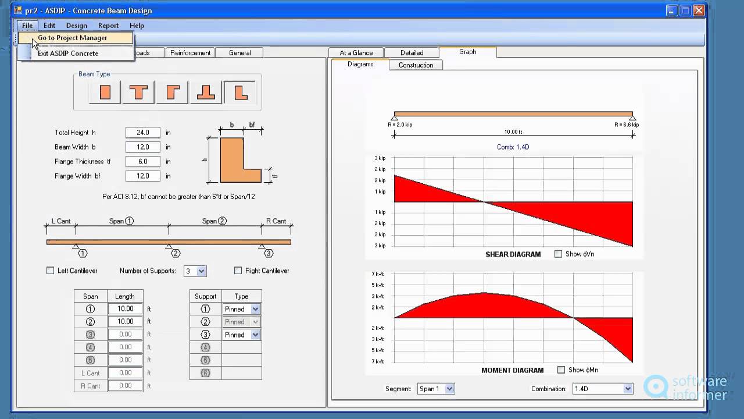Screen dimensions: 744x419
Task: Open Support 3 Type dropdown
Action: 255,335
